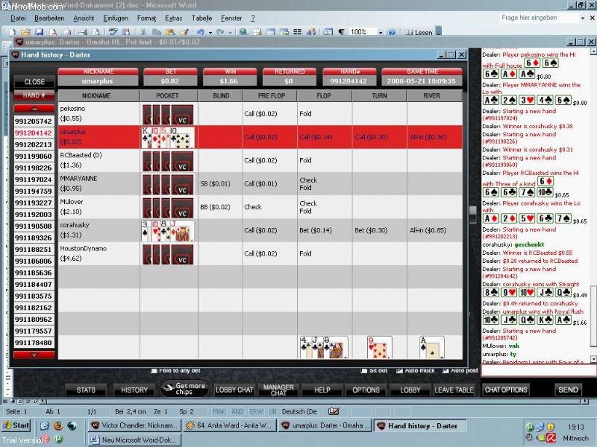Open LOBBY CHAT

point(234,390)
